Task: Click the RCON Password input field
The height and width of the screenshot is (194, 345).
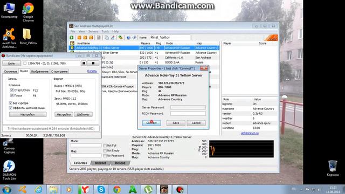Action: pos(188,114)
